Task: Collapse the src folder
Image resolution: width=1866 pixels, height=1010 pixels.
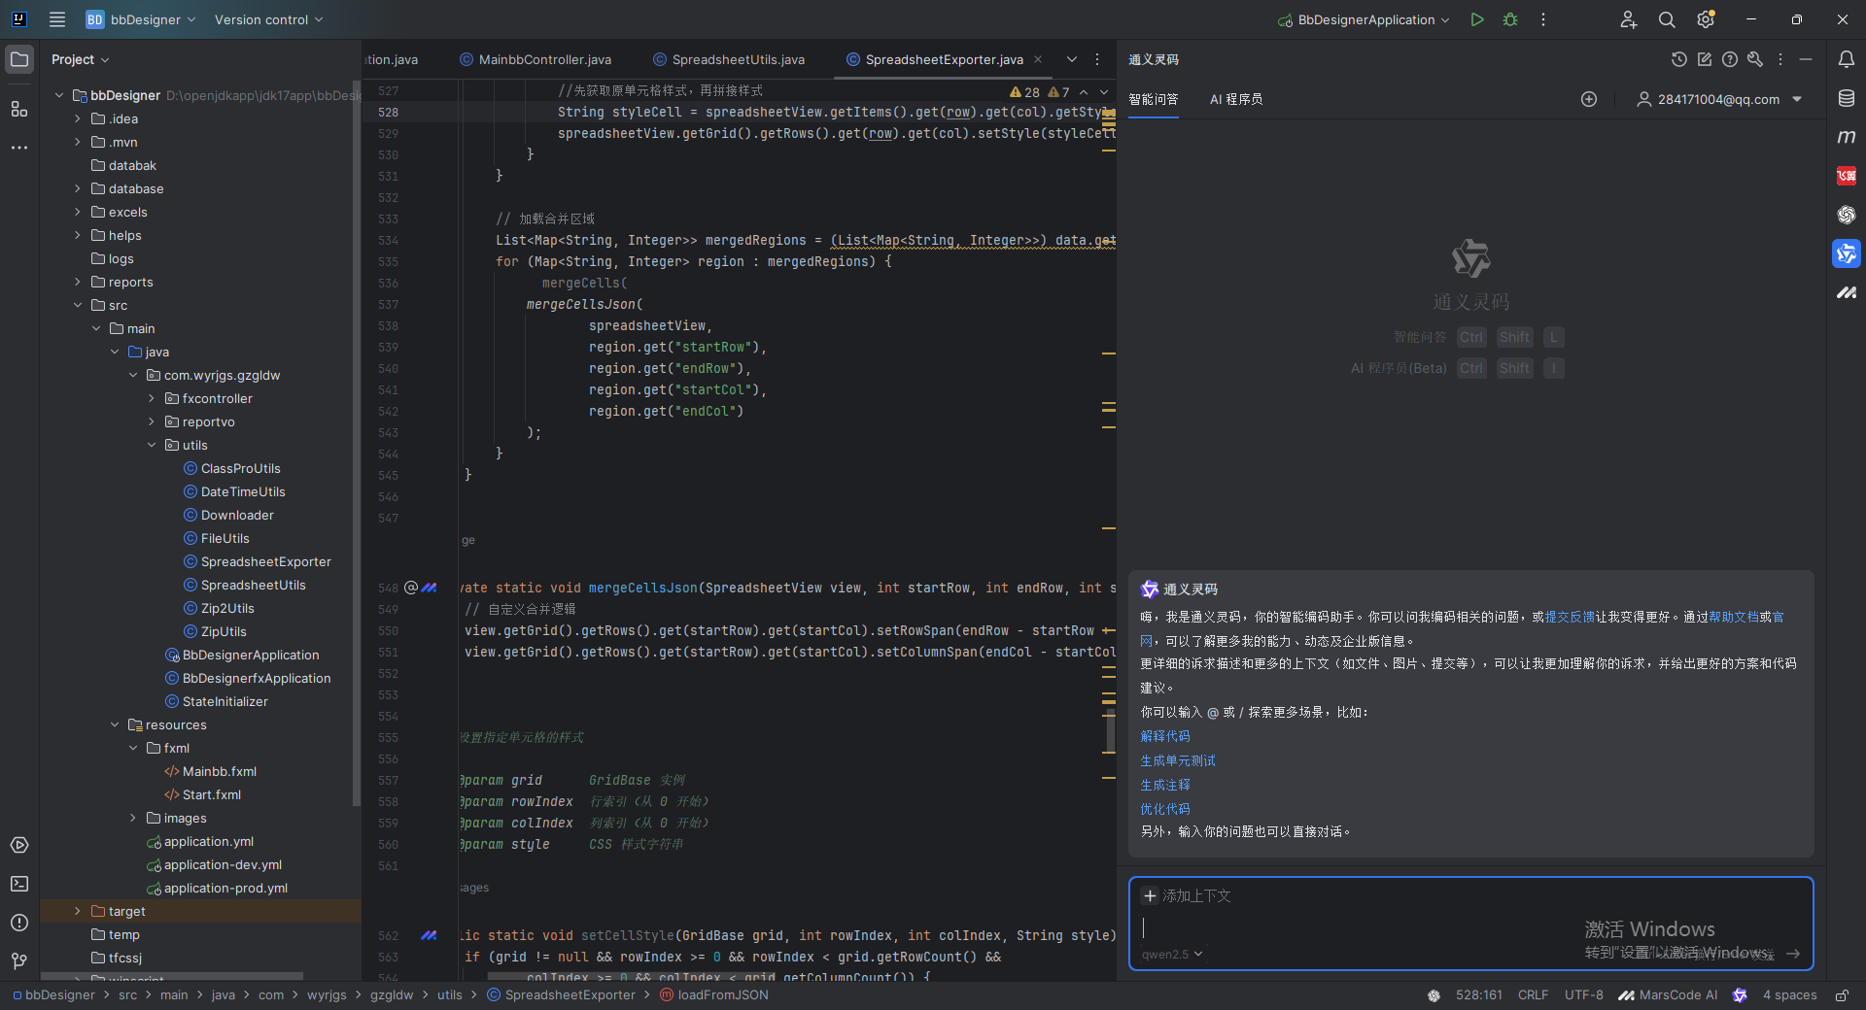Action: click(x=78, y=305)
